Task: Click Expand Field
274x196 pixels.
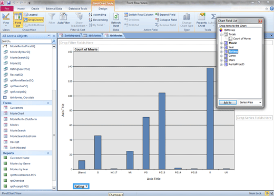Action: point(165,15)
